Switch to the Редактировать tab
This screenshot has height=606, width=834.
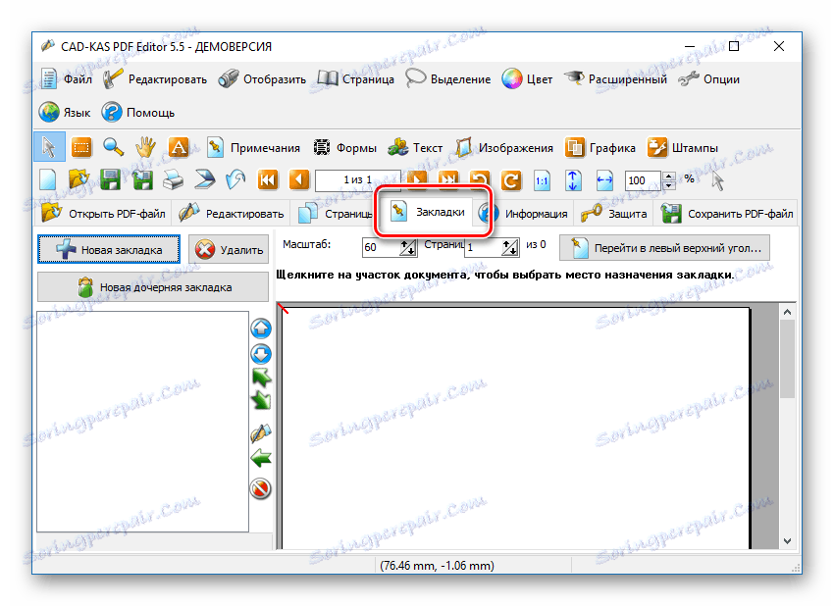[x=232, y=214]
